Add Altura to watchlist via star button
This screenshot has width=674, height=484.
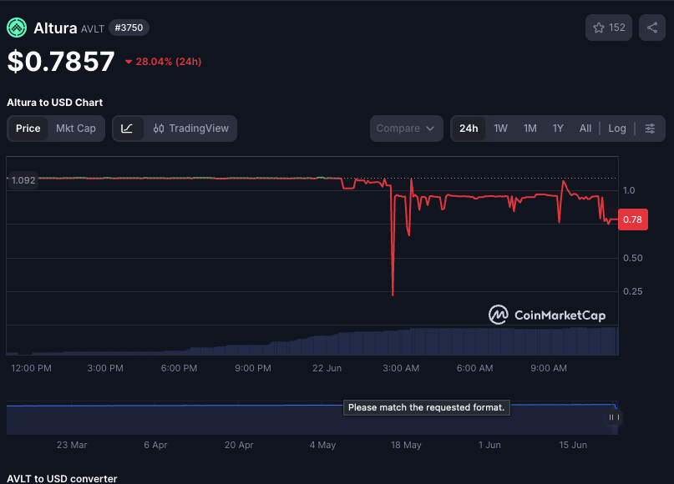609,28
